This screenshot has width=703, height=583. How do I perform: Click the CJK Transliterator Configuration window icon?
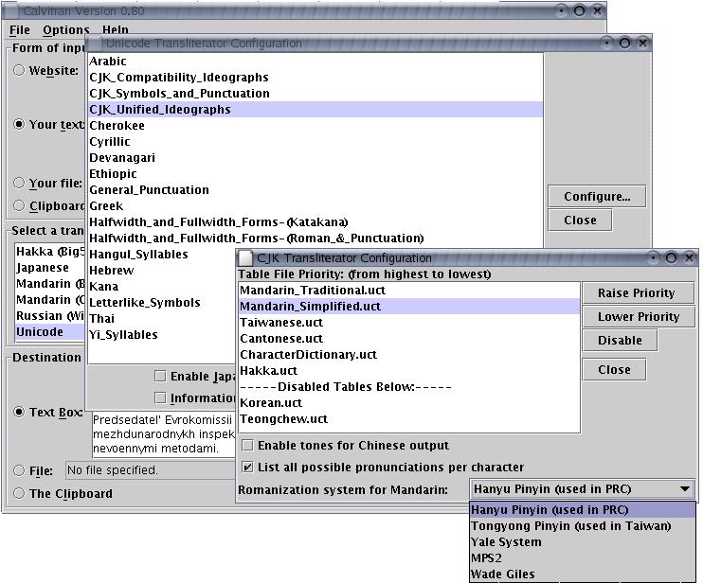coord(245,258)
